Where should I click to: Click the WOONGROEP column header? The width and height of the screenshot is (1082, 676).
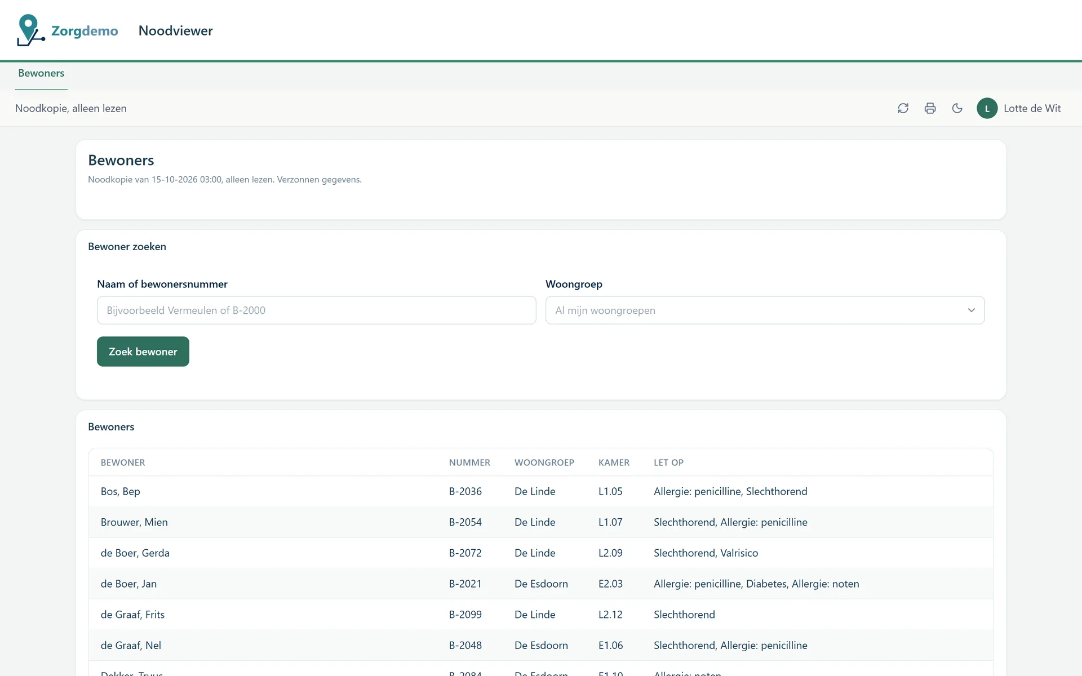[544, 462]
